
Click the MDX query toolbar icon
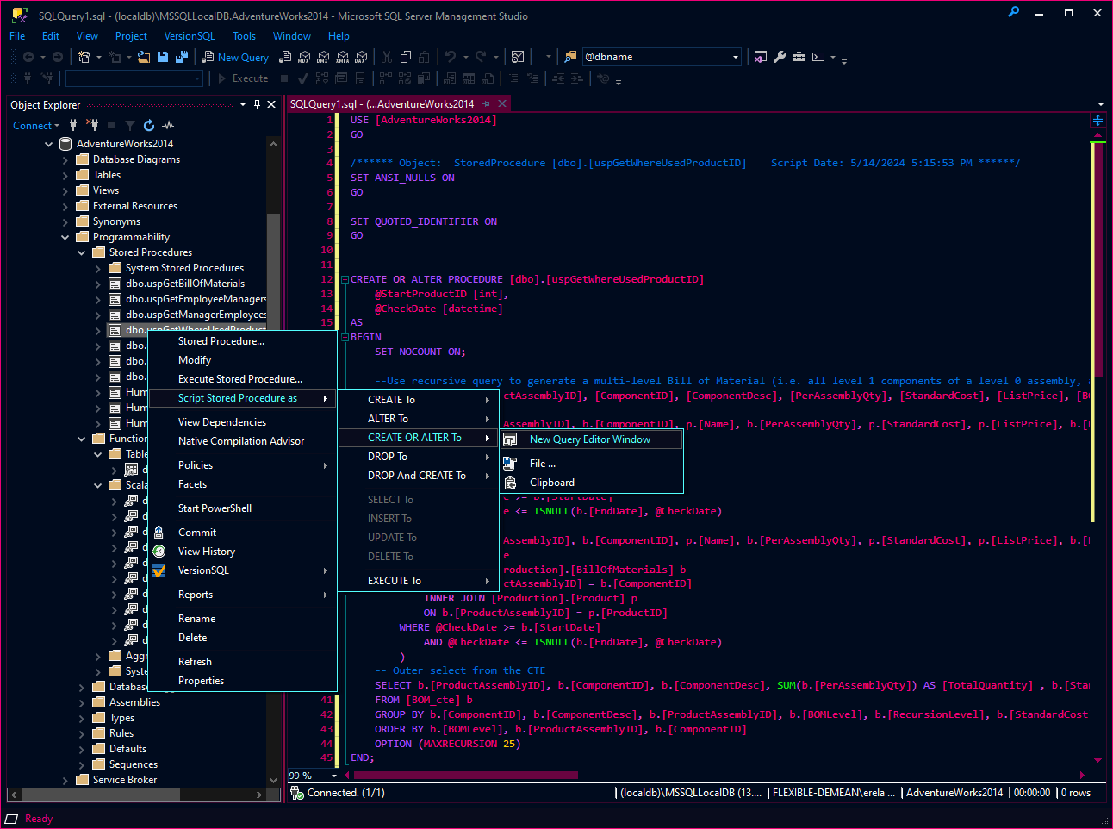click(x=304, y=57)
